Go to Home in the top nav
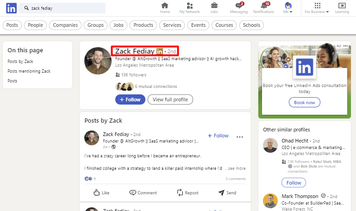Screen dimensions: 356x211 click(165, 8)
